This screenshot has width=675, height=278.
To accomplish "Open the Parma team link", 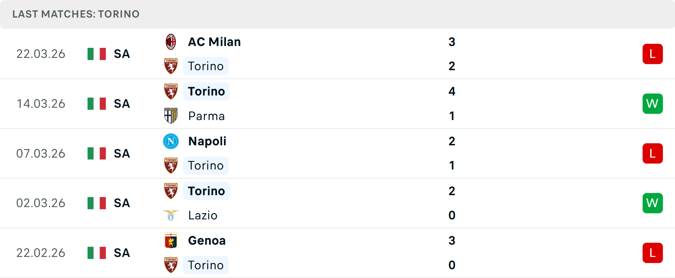I will (206, 116).
